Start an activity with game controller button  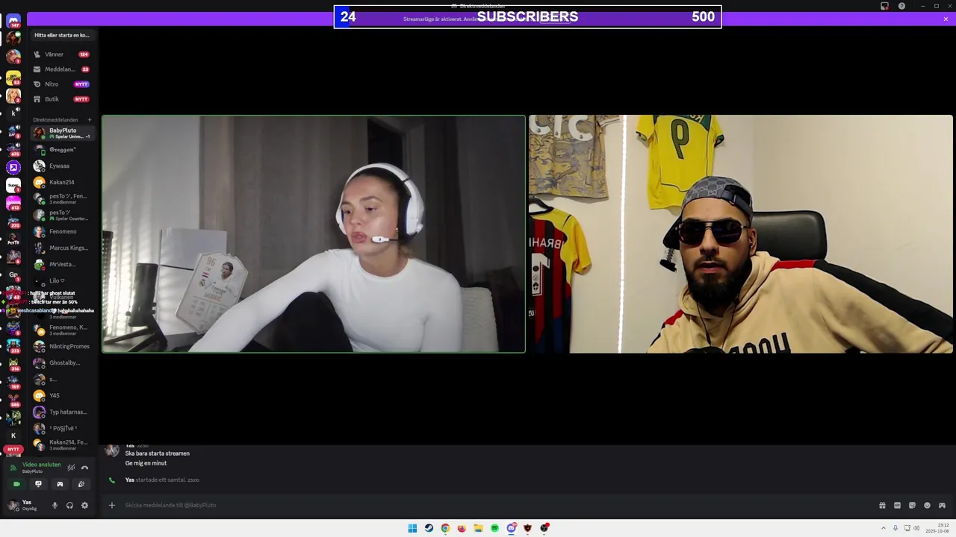(60, 484)
